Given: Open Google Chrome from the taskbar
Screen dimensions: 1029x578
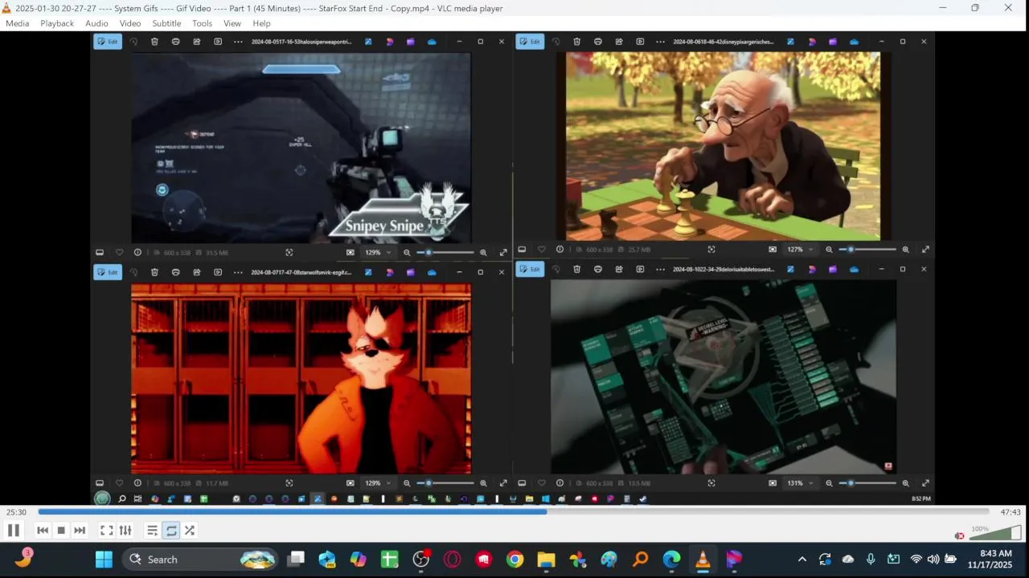Looking at the screenshot, I should pos(515,560).
